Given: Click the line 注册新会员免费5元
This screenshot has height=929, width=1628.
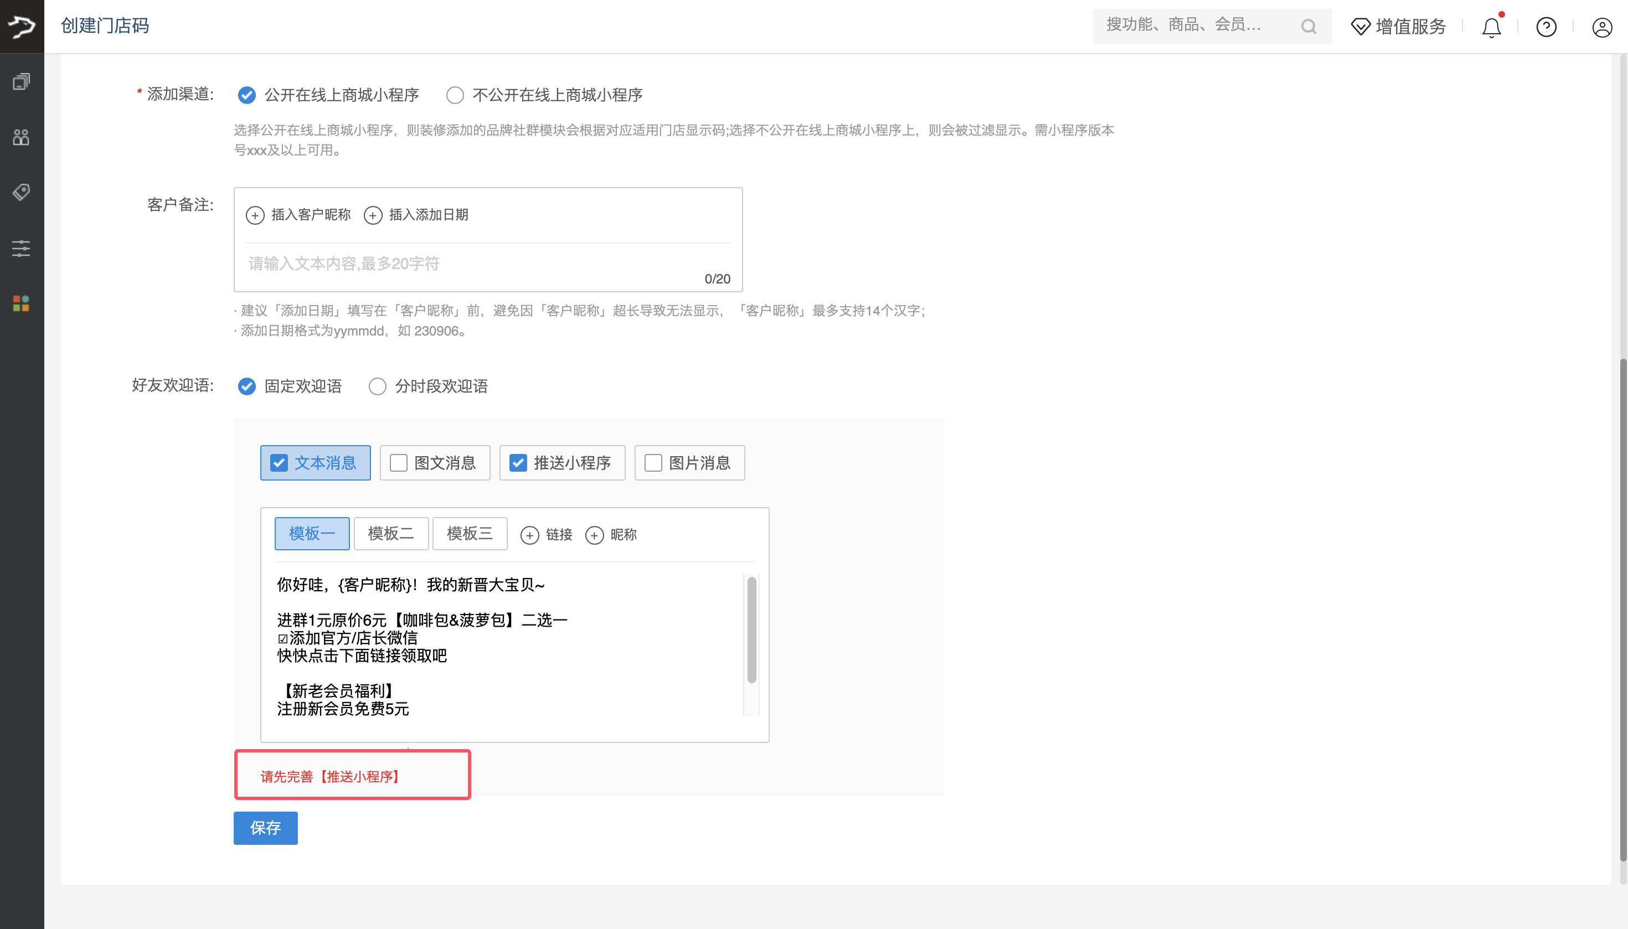Looking at the screenshot, I should click(x=343, y=709).
